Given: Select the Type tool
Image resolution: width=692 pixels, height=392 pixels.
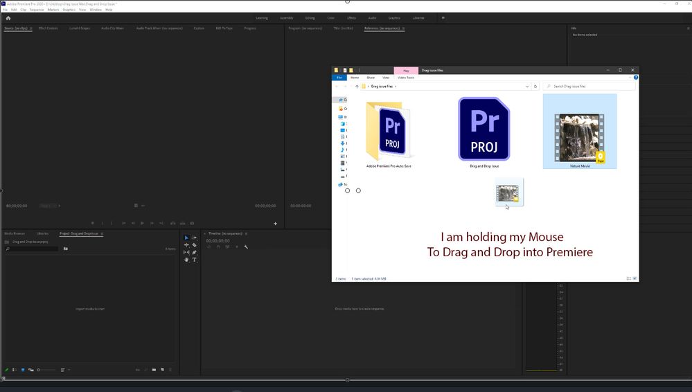Looking at the screenshot, I should (195, 260).
